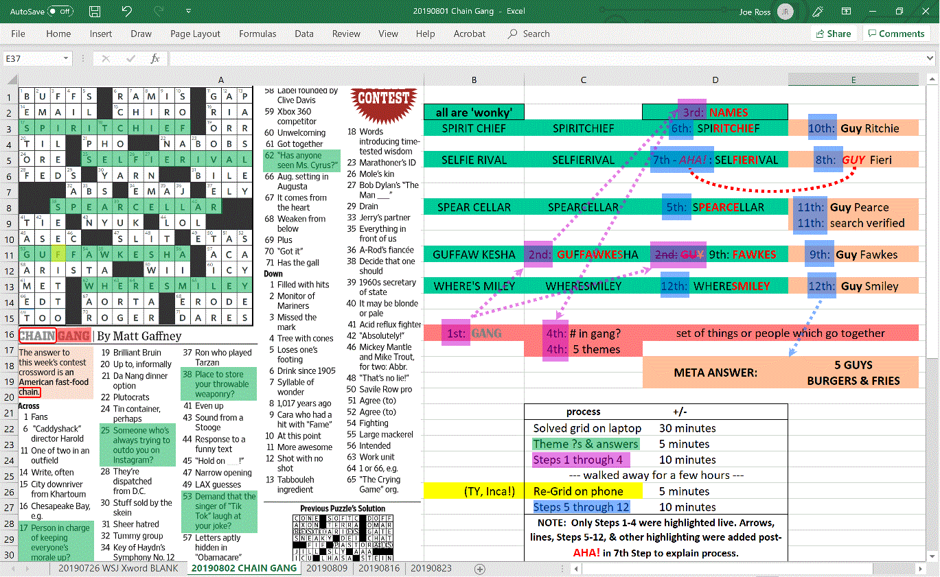Click the Insert Function fx icon
The height and width of the screenshot is (577, 940).
point(155,59)
